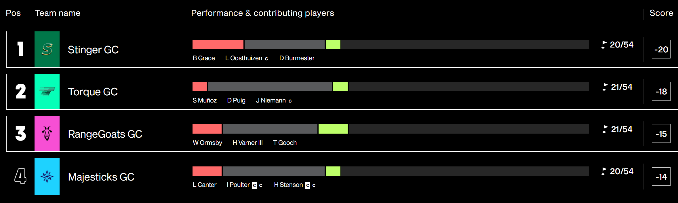Click the -15 score box for RangeGoats
The image size is (678, 203).
coord(661,134)
